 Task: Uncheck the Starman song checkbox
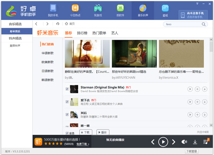(67, 89)
